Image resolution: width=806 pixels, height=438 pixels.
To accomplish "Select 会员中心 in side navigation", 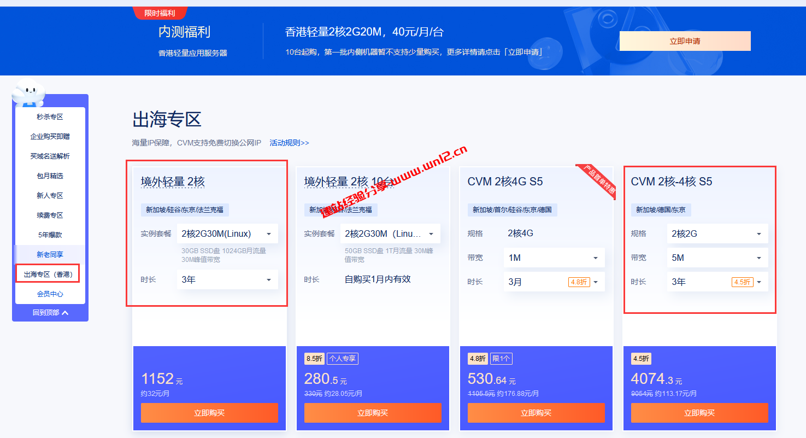I will (x=50, y=294).
